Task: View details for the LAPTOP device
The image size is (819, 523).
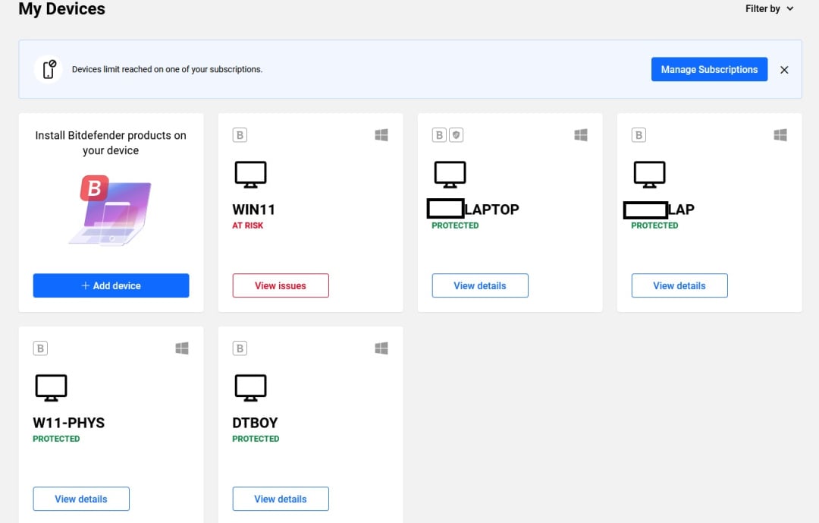Action: click(480, 285)
